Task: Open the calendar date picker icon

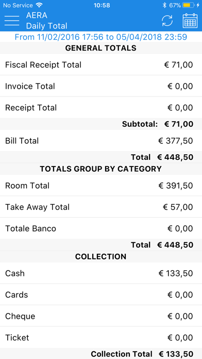Action: pos(190,21)
